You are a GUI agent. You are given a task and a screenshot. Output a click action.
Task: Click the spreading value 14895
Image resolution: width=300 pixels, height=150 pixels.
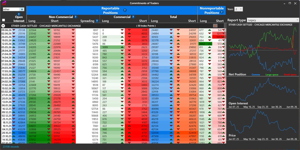95,81
